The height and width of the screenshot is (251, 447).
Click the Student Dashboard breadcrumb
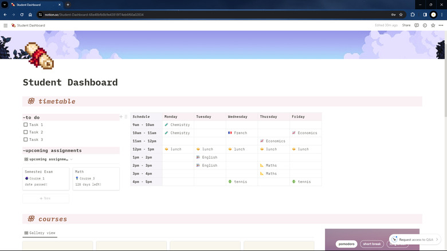coord(28,25)
